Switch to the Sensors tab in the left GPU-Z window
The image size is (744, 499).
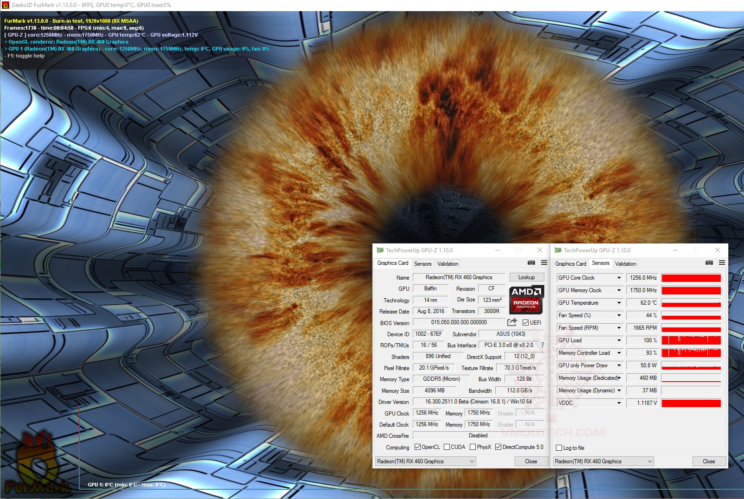click(x=422, y=264)
